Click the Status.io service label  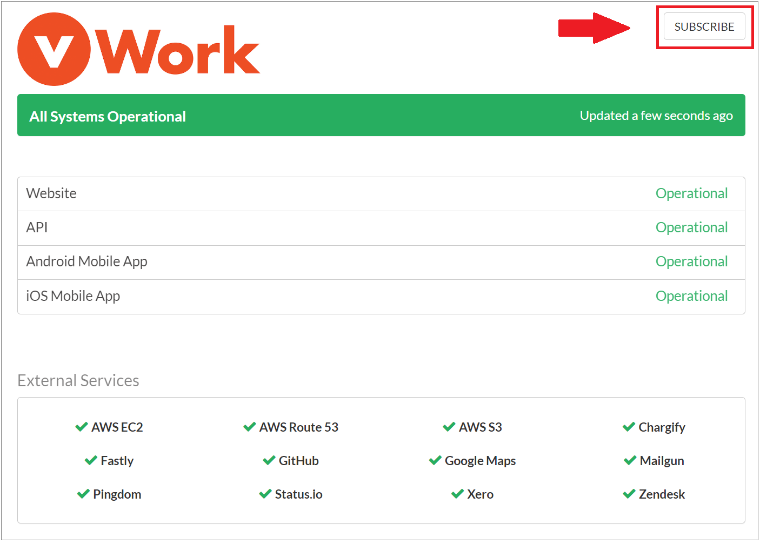point(298,494)
